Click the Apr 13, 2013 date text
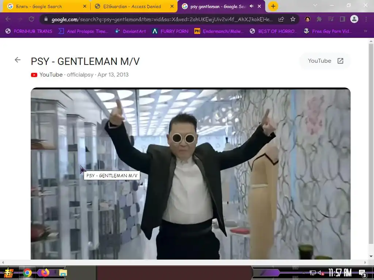The width and height of the screenshot is (374, 280). (x=113, y=75)
